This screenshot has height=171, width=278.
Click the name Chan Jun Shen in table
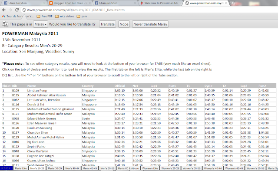[x=38, y=132]
